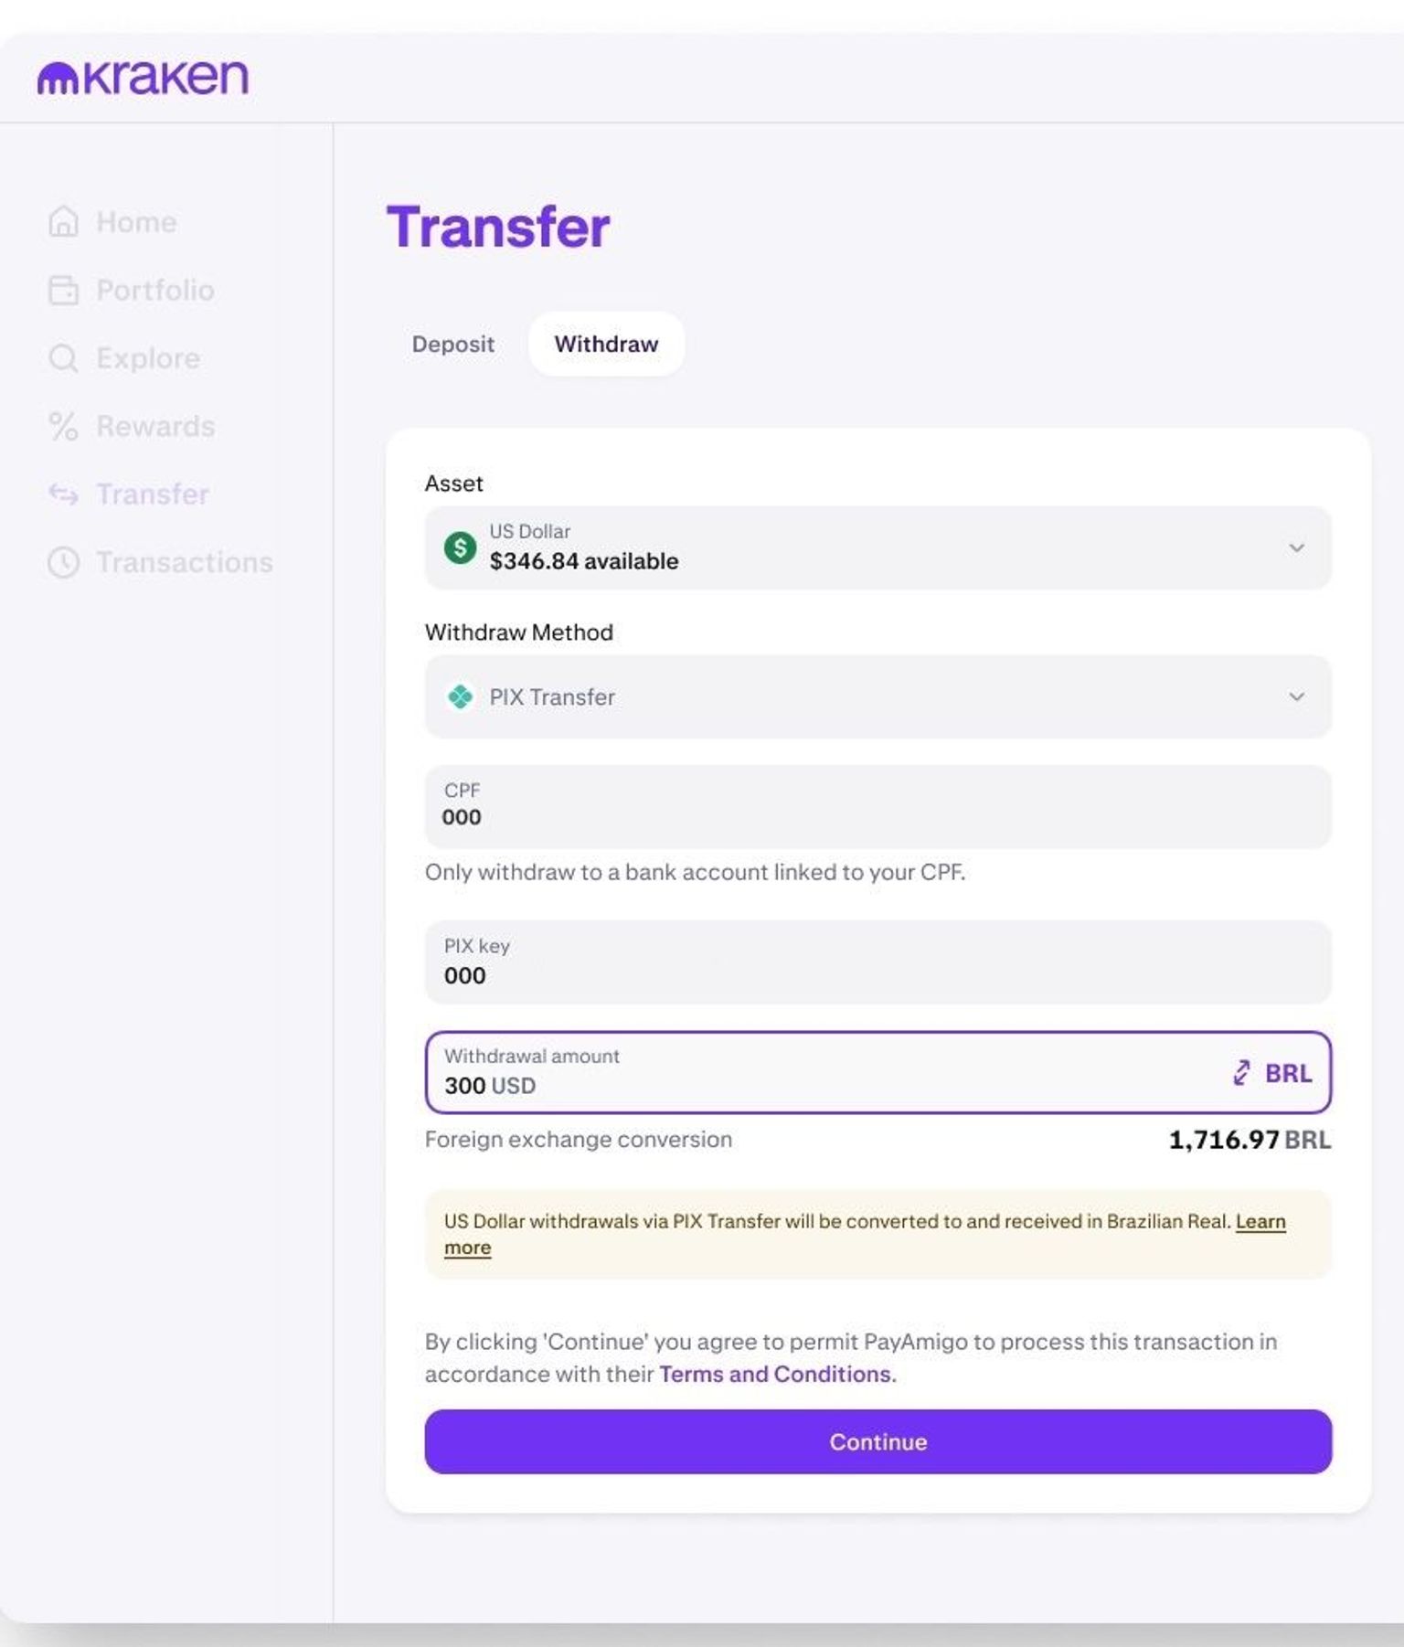Viewport: 1404px width, 1647px height.
Task: Click the Kraken logo
Action: (142, 79)
